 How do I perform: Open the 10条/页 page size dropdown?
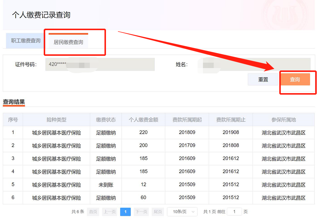[x=182, y=212]
